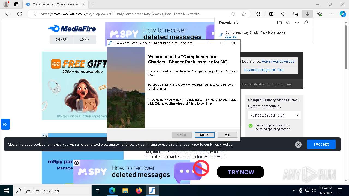
Task: Go back to the previous page
Action: point(8,14)
